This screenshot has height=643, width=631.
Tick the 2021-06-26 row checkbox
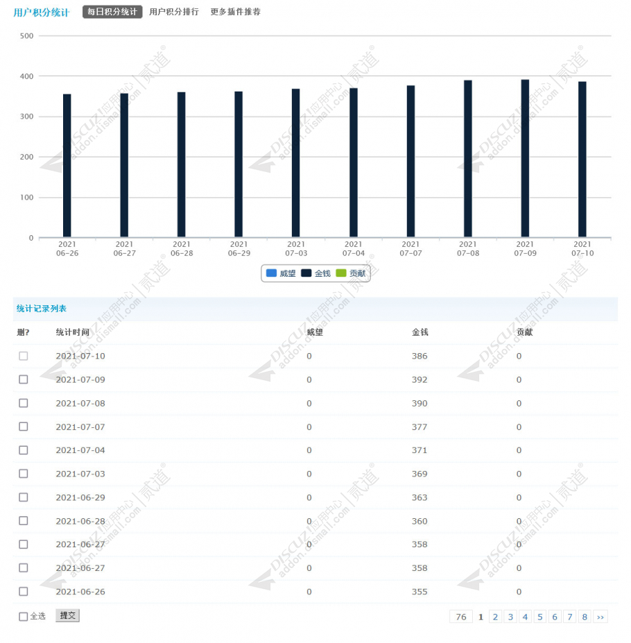(x=24, y=592)
